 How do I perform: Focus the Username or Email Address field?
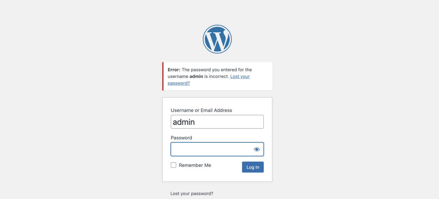[217, 122]
